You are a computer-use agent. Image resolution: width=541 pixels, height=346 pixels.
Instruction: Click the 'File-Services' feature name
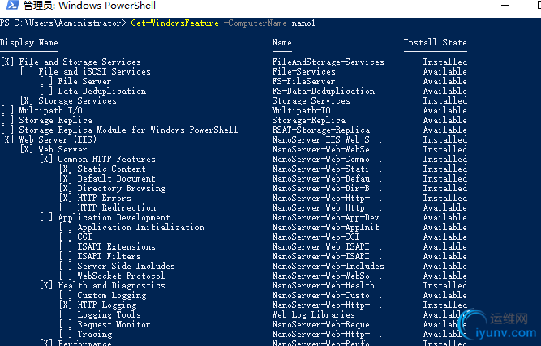[303, 71]
